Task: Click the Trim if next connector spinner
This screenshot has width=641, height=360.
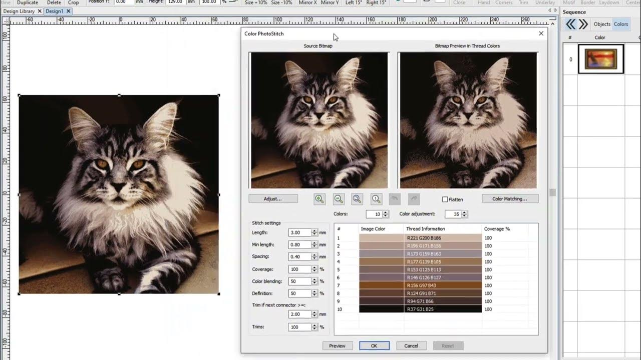Action: pos(314,314)
